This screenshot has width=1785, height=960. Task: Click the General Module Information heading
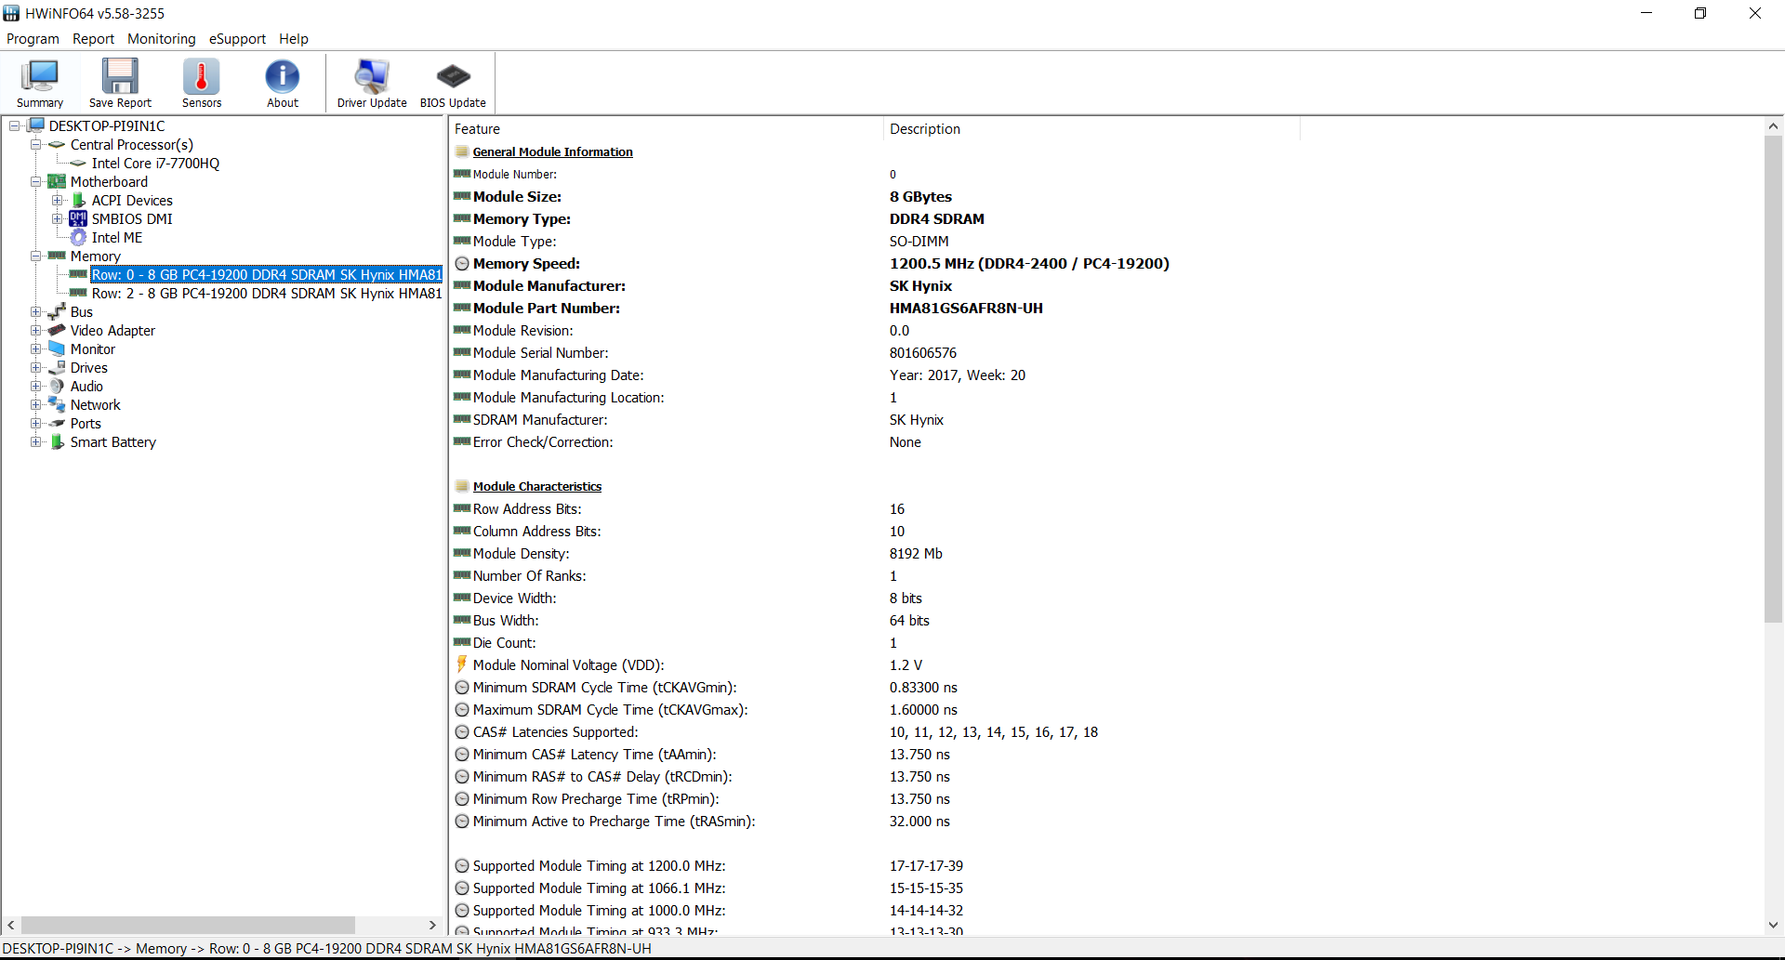[552, 152]
